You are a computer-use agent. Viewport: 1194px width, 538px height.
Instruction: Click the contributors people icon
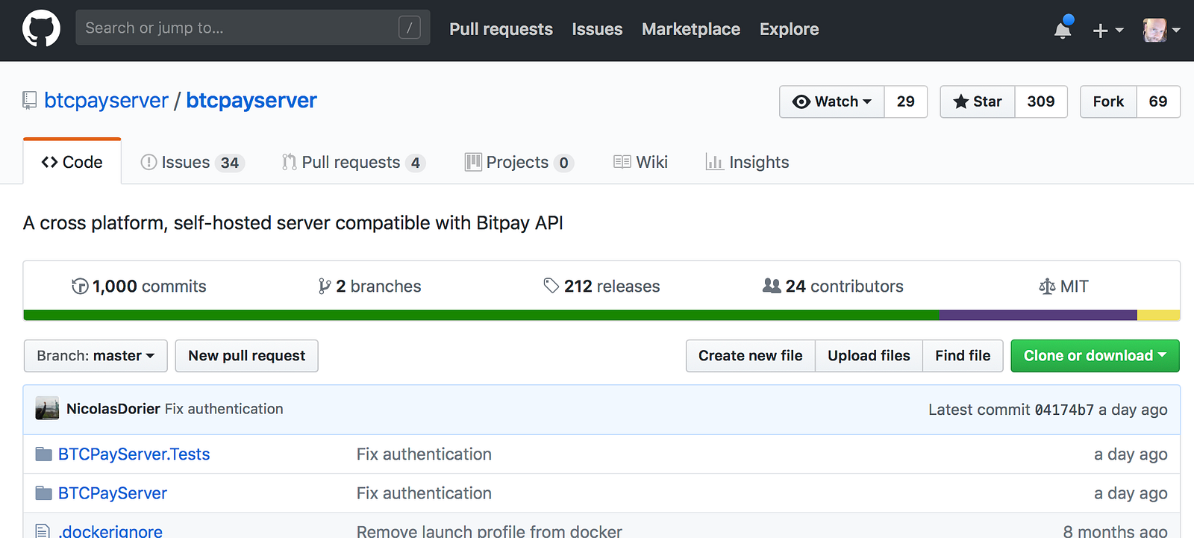pyautogui.click(x=772, y=286)
